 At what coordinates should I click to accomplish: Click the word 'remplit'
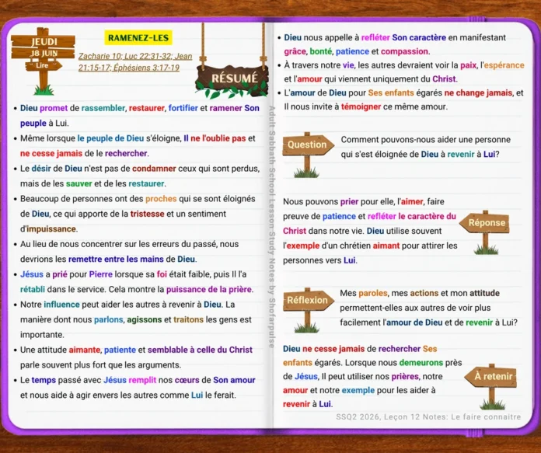pos(142,380)
